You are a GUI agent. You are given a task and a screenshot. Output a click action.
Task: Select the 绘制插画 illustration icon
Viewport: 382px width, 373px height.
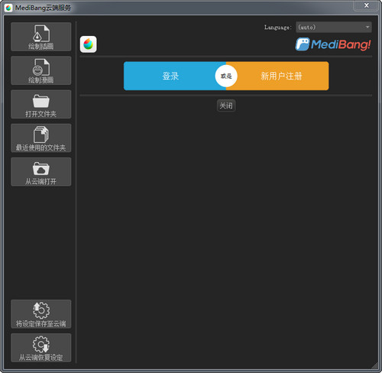point(41,37)
